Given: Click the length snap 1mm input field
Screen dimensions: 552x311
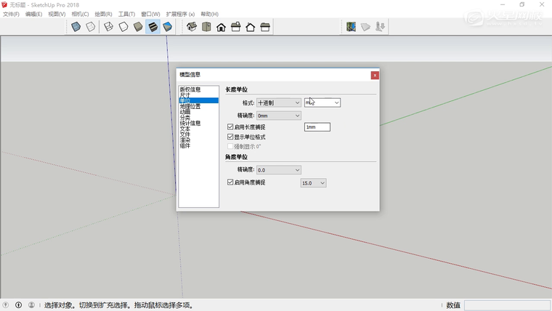Looking at the screenshot, I should pyautogui.click(x=317, y=127).
